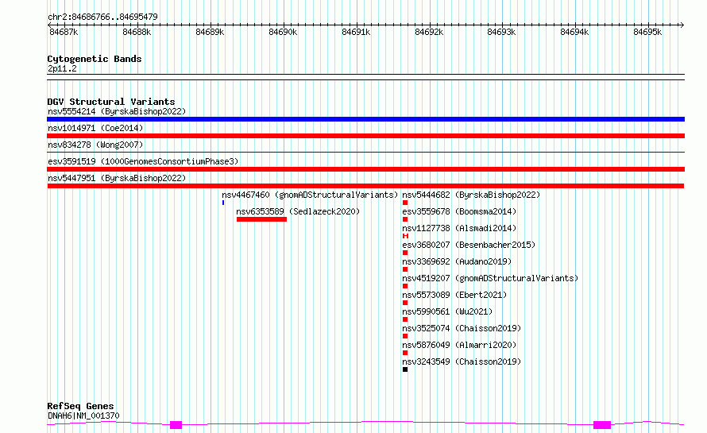Screen dimensions: 707x433
Task: Click the red marker under nsv3525074
Action: coord(405,336)
